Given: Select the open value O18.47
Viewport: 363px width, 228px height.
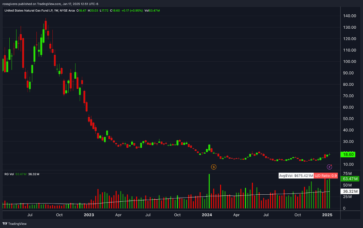Looking at the screenshot, I should coord(81,10).
